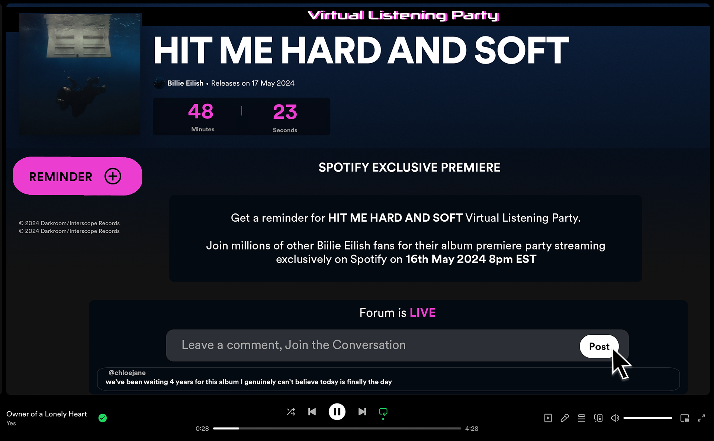Click the album cover artwork
Screen dimensions: 714x441
(x=80, y=74)
